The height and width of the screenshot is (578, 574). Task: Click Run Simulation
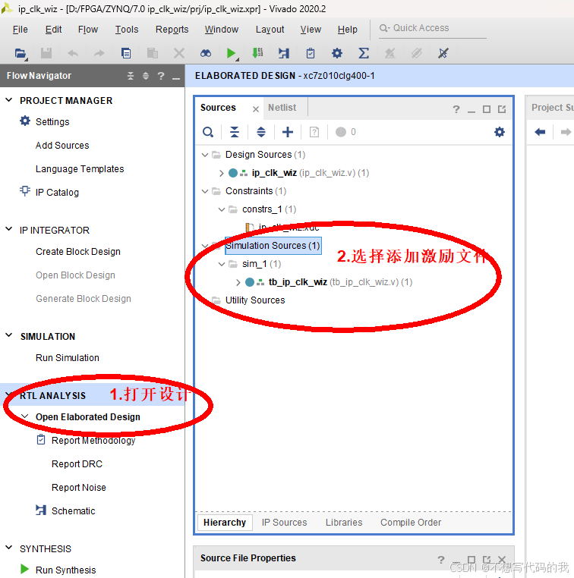pos(68,358)
